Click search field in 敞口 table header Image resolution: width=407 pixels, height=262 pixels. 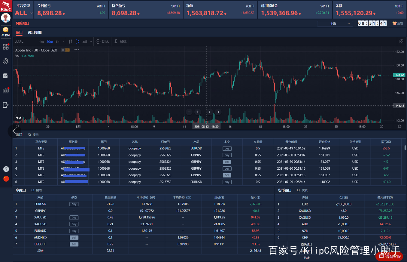[x=33, y=134]
